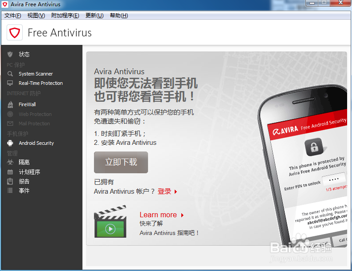Play the Avira guide video clapperboard
352x271 pixels.
tap(110, 222)
